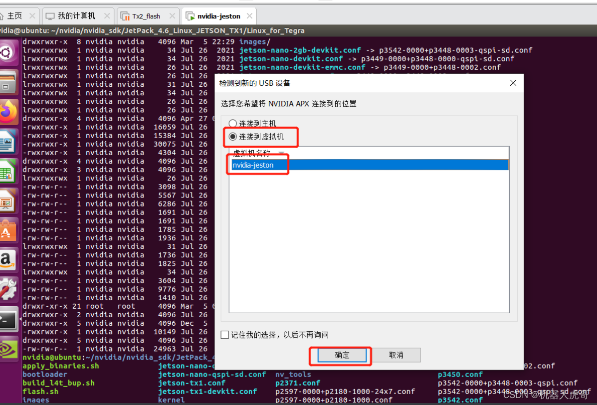Select the 连接到虚拟机 radio option
This screenshot has width=597, height=405.
pos(232,136)
